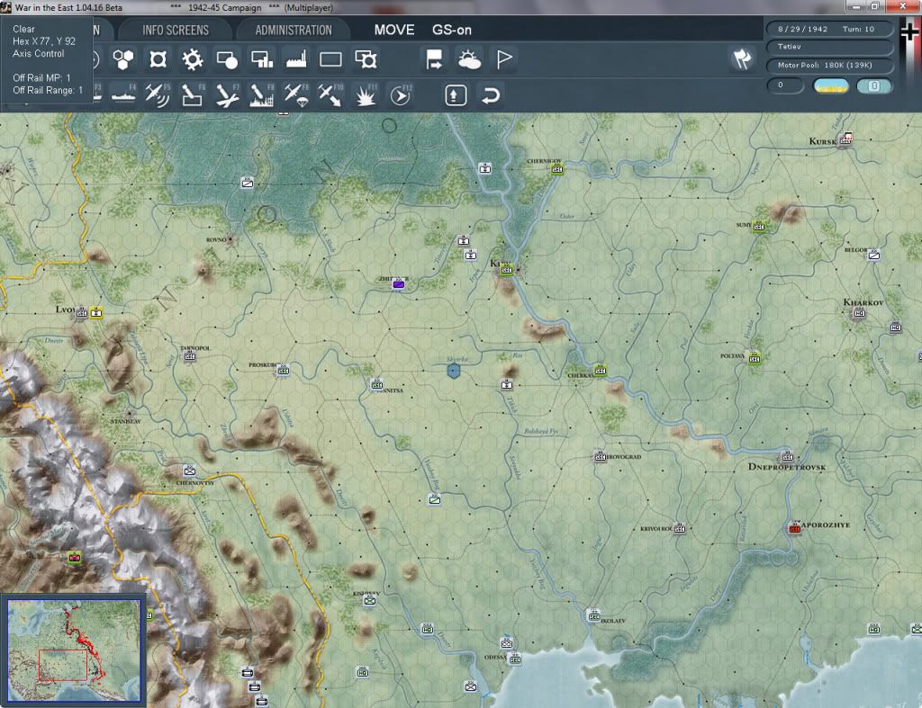Select the F10 air transfer mode
The image size is (922, 708).
point(330,95)
